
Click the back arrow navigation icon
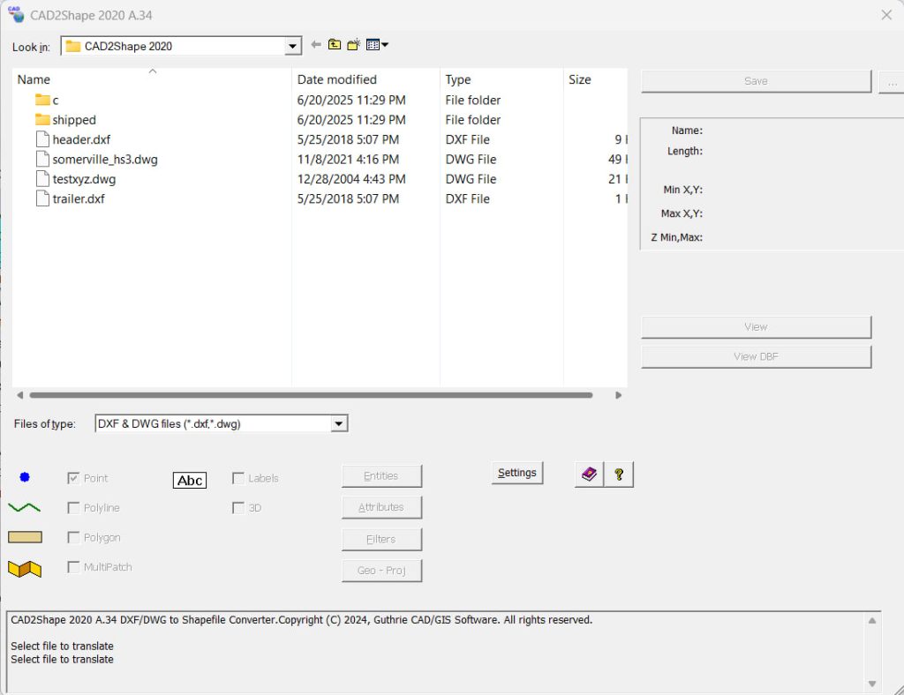[x=315, y=44]
